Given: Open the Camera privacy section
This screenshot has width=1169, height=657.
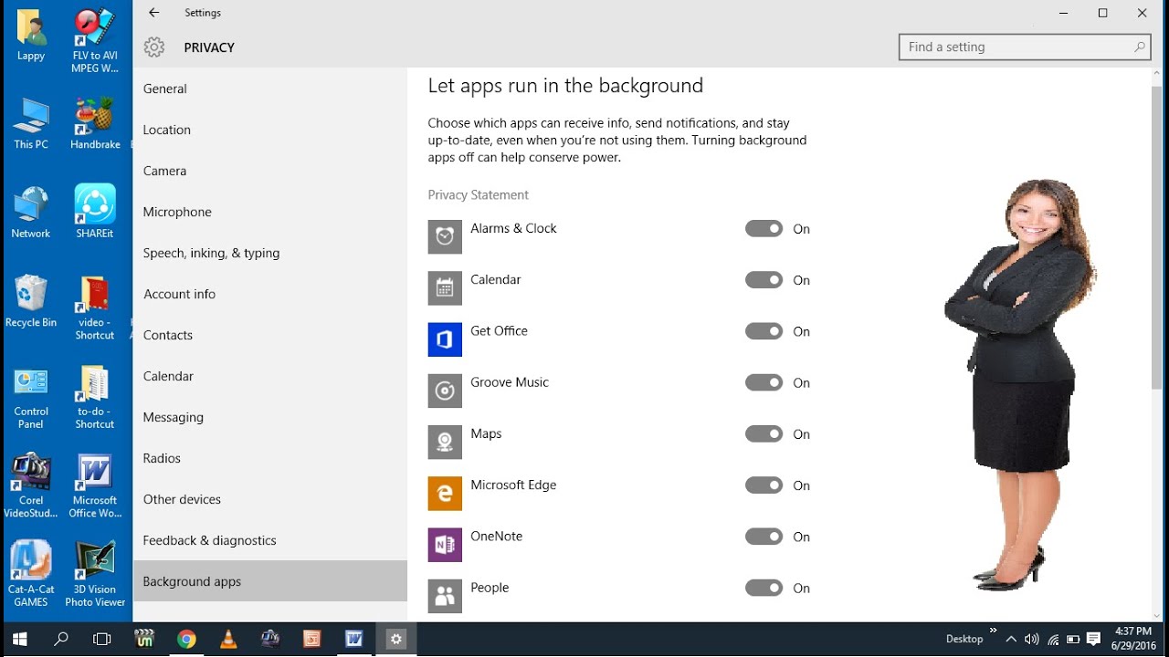Looking at the screenshot, I should [270, 171].
